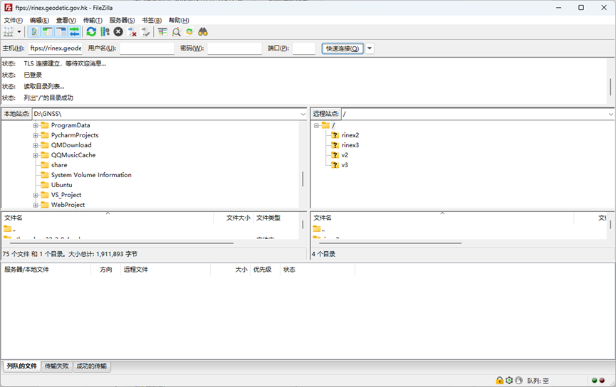The image size is (616, 387).
Task: Click the encryption lock status icon
Action: pos(499,381)
